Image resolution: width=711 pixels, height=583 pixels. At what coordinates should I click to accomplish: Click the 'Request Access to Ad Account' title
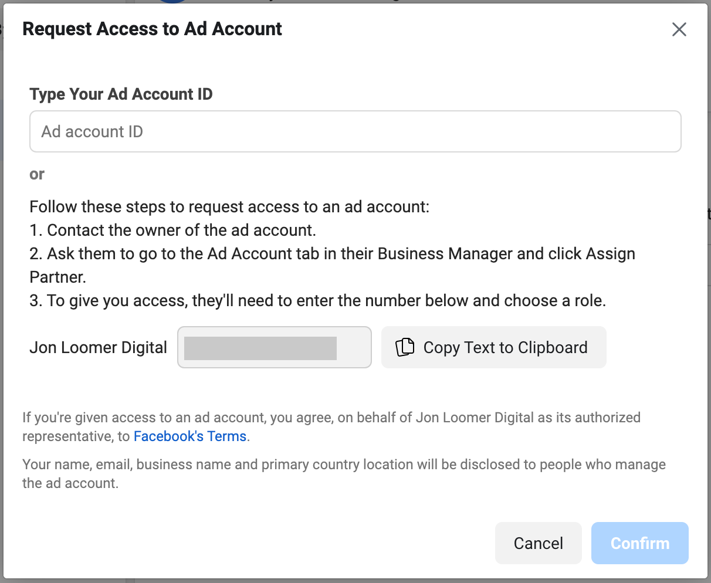[x=152, y=29]
